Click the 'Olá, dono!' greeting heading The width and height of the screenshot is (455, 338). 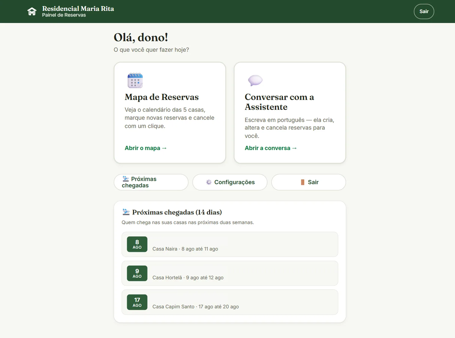pyautogui.click(x=141, y=37)
